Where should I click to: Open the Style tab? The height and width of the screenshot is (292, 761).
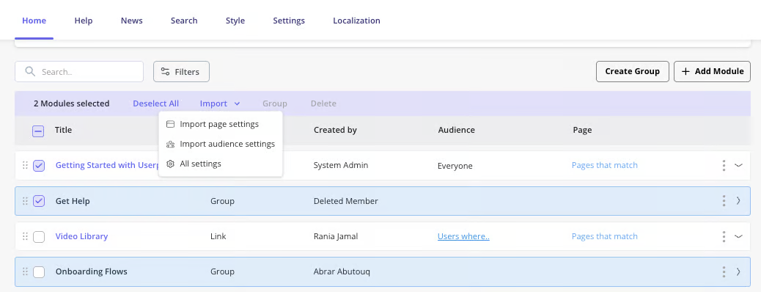tap(235, 21)
